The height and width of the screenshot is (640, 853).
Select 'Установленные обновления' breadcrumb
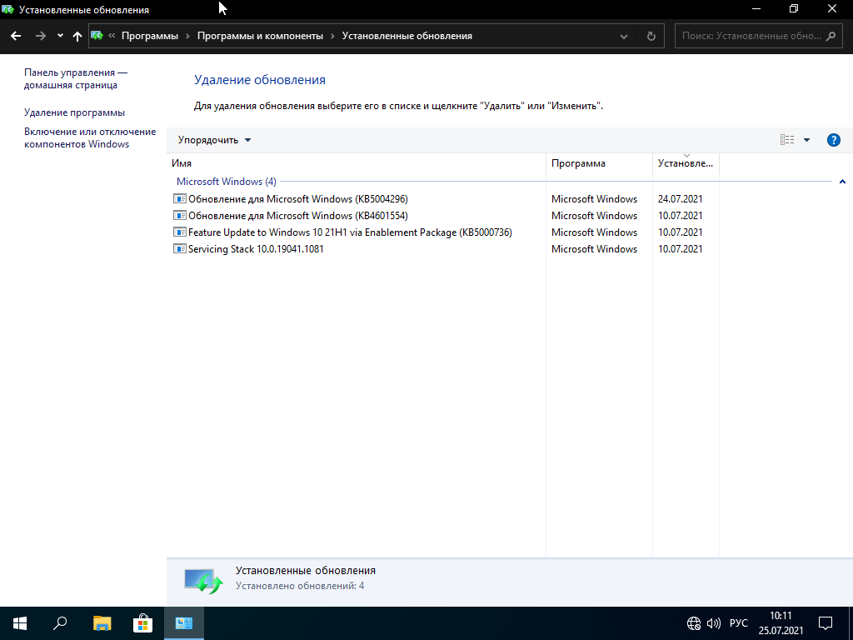click(x=407, y=36)
